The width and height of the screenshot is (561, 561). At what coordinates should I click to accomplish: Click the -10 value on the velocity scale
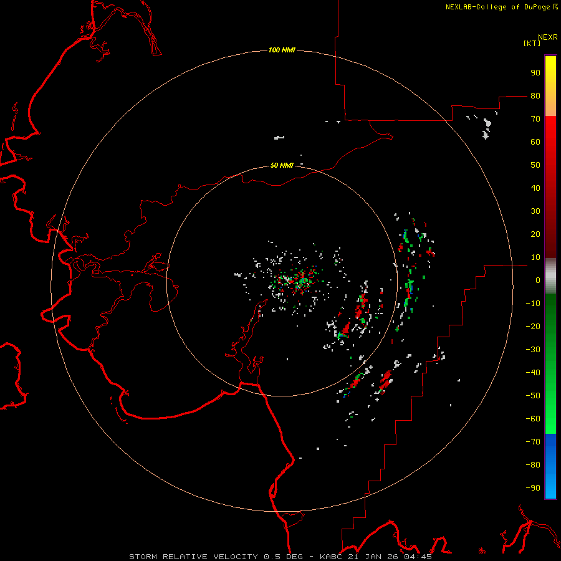[x=533, y=304]
